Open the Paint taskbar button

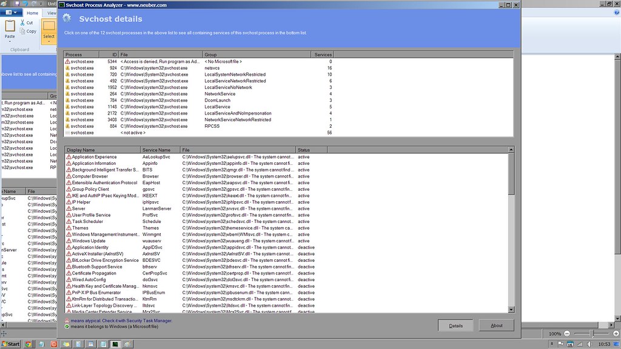point(127,344)
